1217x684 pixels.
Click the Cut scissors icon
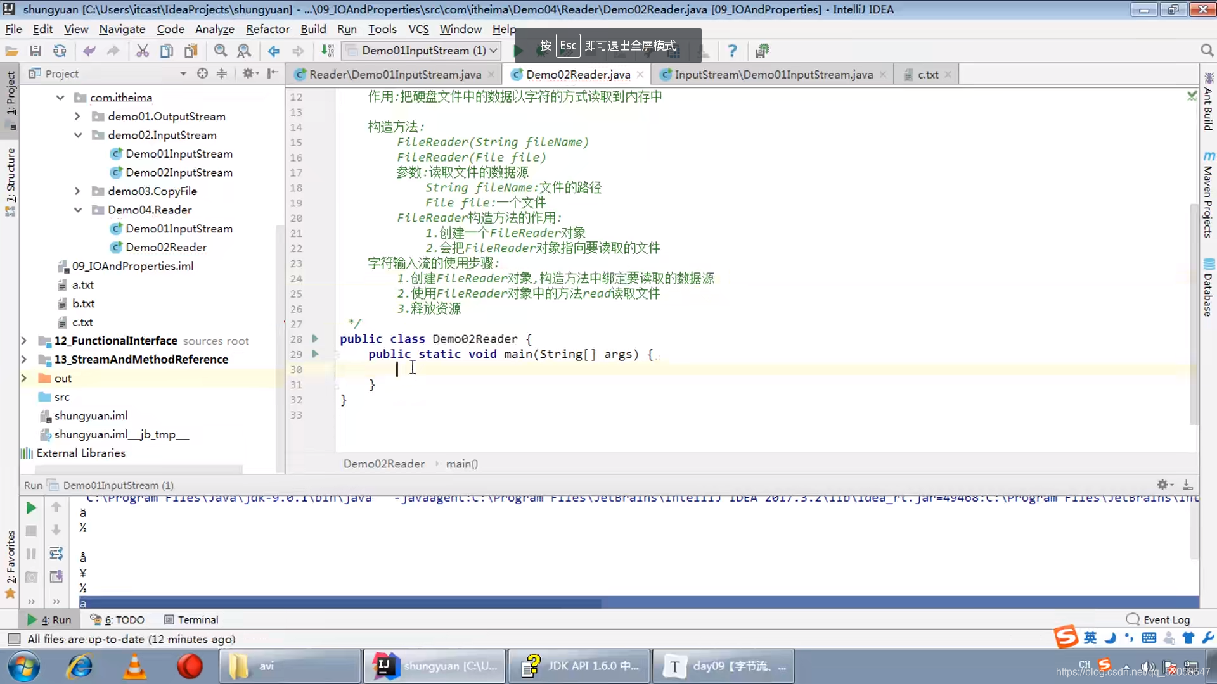[143, 51]
